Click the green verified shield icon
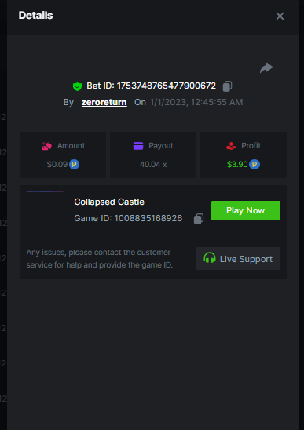 click(77, 86)
